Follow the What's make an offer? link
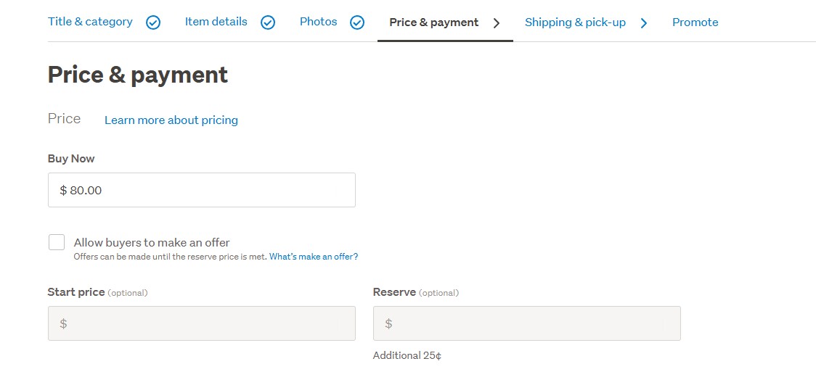 (314, 257)
